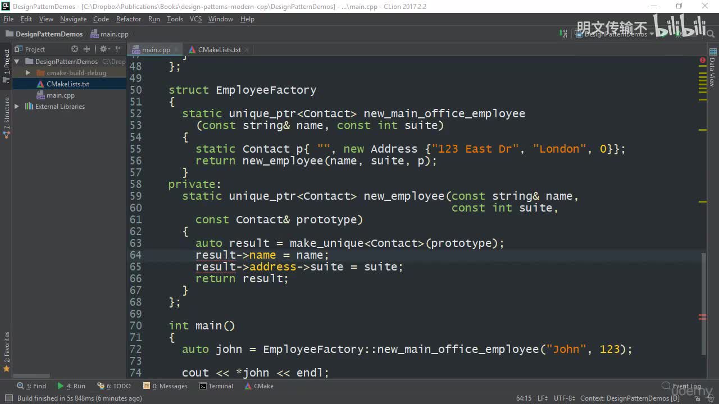Click the Project panel horizontal scrollbar
The width and height of the screenshot is (719, 404).
click(31, 376)
